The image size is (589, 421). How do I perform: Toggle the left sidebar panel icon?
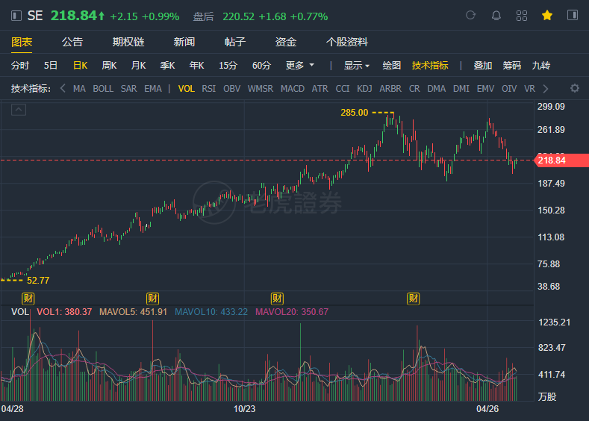pos(16,16)
